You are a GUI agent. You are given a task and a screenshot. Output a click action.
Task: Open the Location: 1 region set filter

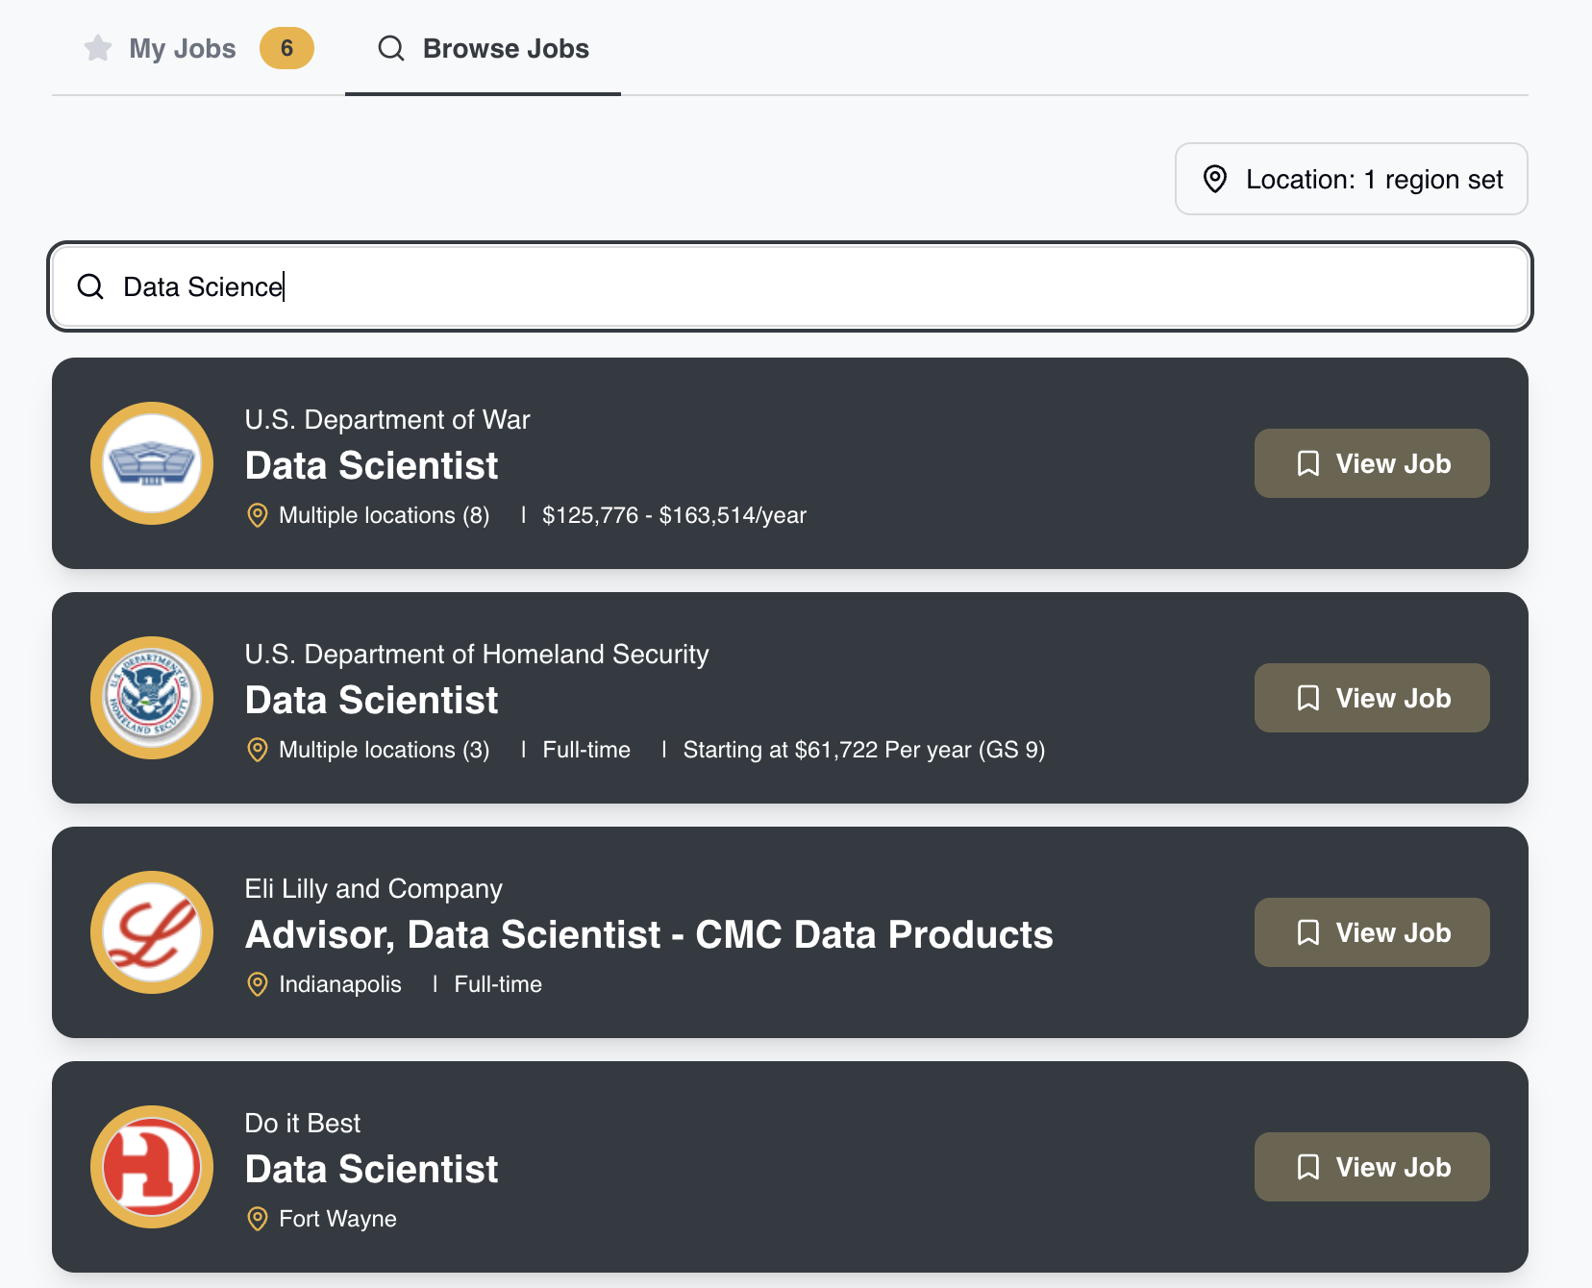point(1351,179)
